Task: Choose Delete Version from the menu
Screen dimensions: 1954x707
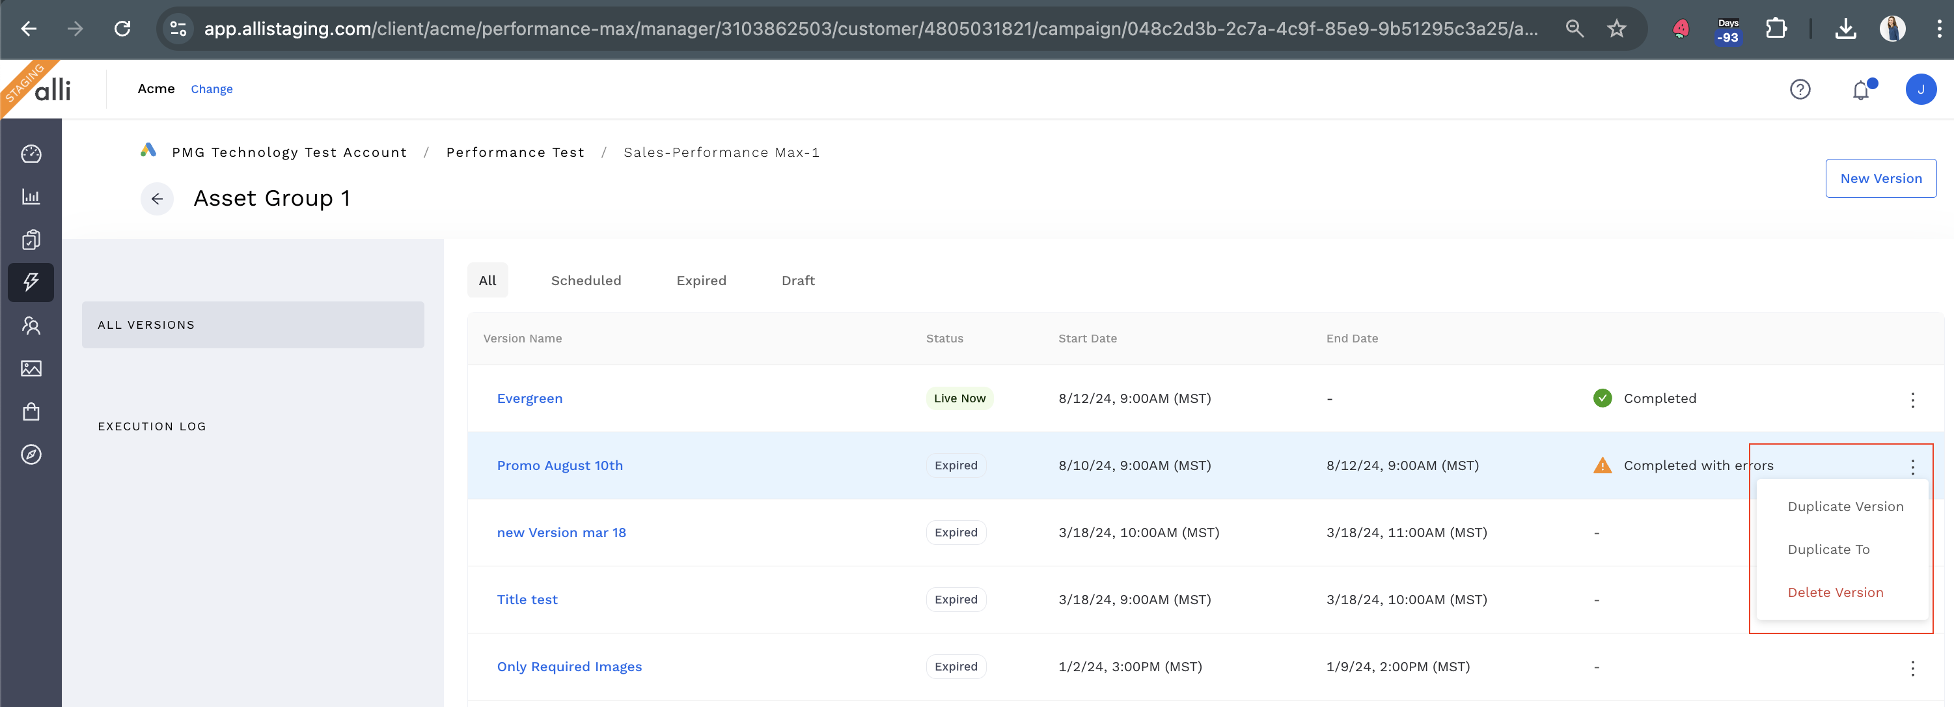Action: click(x=1835, y=592)
